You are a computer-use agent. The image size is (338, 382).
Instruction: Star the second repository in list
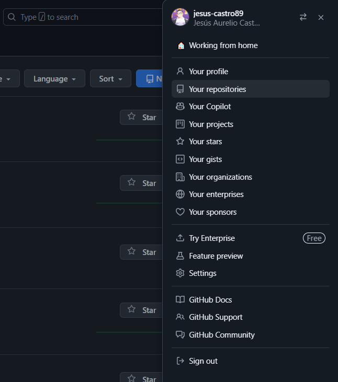(141, 183)
